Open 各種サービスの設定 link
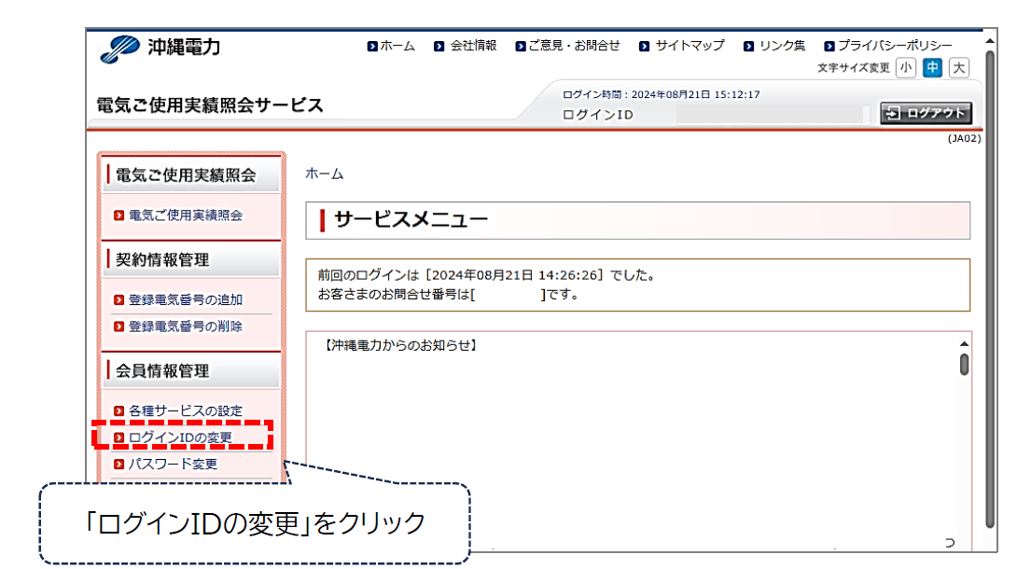The width and height of the screenshot is (1031, 569). [185, 411]
